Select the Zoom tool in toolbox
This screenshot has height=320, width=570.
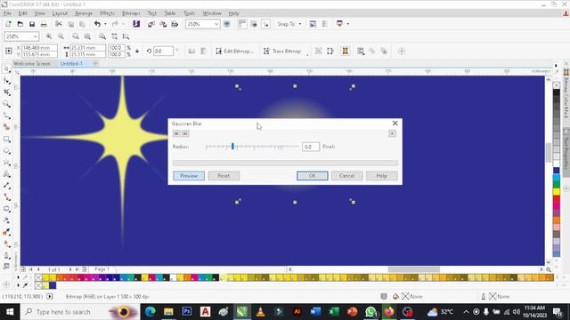pyautogui.click(x=6, y=104)
